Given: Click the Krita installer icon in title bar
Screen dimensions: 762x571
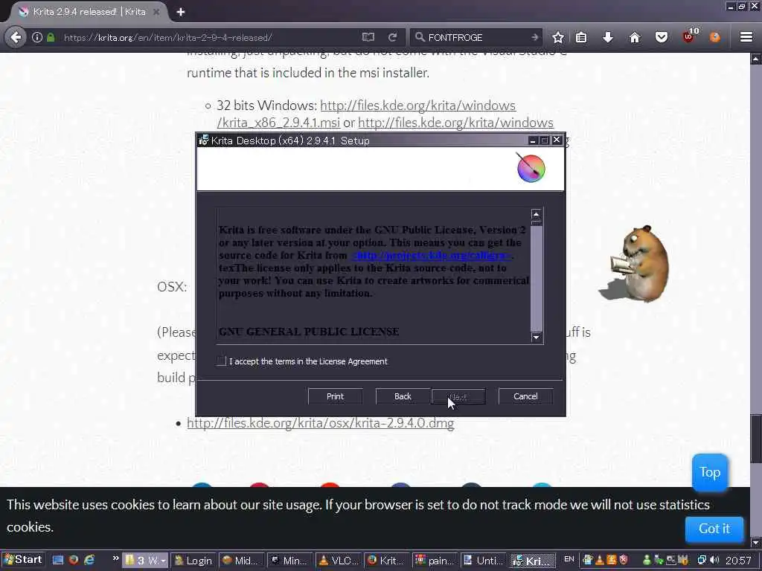Looking at the screenshot, I should (204, 141).
